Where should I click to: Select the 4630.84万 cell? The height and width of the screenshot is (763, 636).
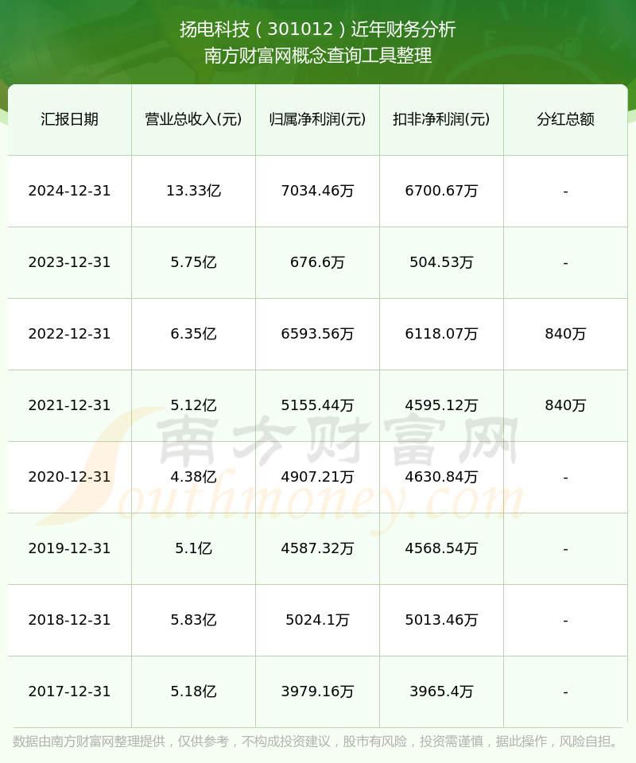441,477
